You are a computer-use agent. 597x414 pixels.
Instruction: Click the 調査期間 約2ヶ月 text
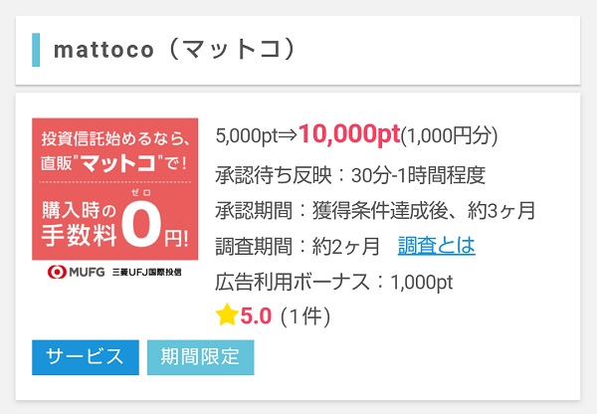click(298, 246)
